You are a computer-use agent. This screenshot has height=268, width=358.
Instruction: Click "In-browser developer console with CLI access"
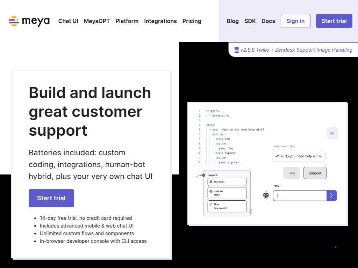[x=93, y=241]
